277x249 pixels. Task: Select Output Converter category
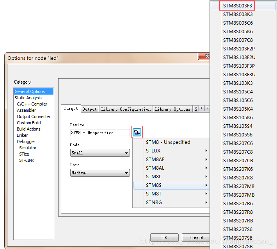(34, 116)
